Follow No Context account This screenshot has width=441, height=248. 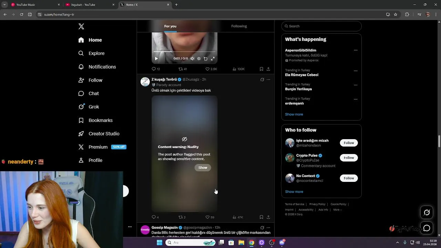(x=349, y=178)
